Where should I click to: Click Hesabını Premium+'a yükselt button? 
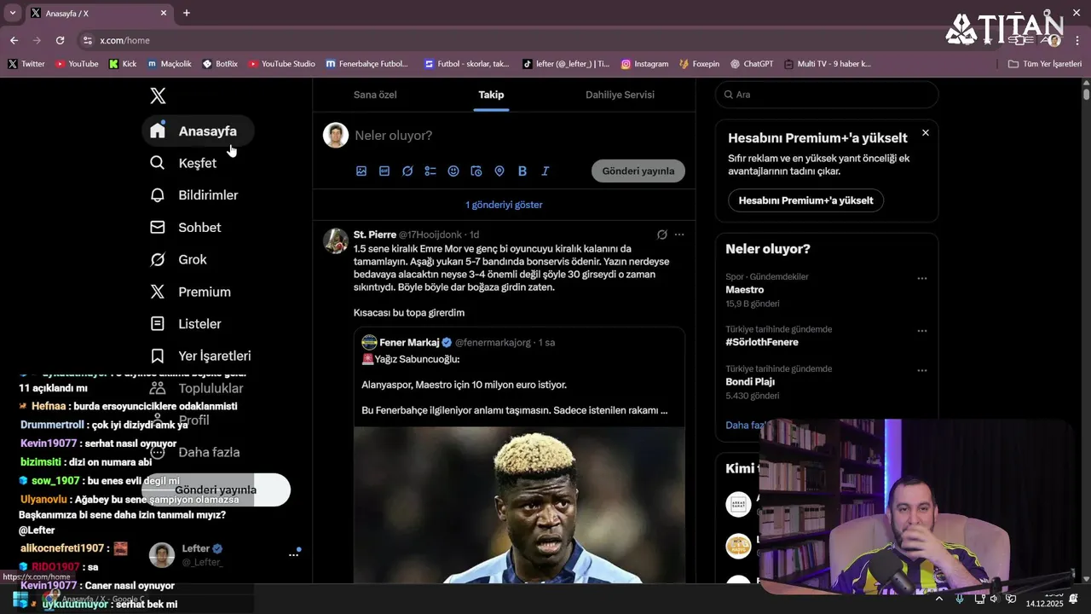tap(805, 200)
